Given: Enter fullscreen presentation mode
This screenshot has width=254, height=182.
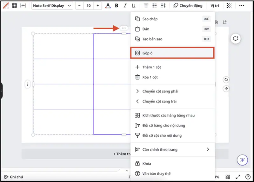Looking at the screenshot, I should pyautogui.click(x=238, y=177).
